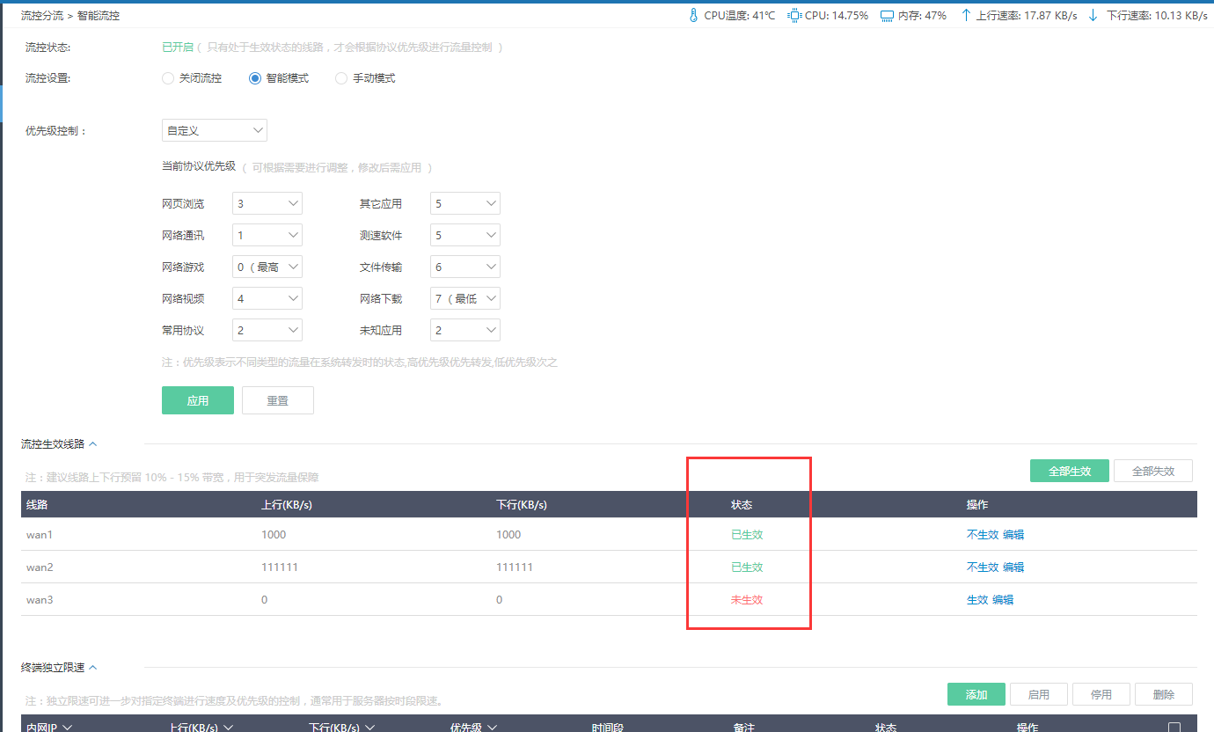The image size is (1214, 732).
Task: Open the 网络游戏 priority dropdown
Action: coord(267,266)
